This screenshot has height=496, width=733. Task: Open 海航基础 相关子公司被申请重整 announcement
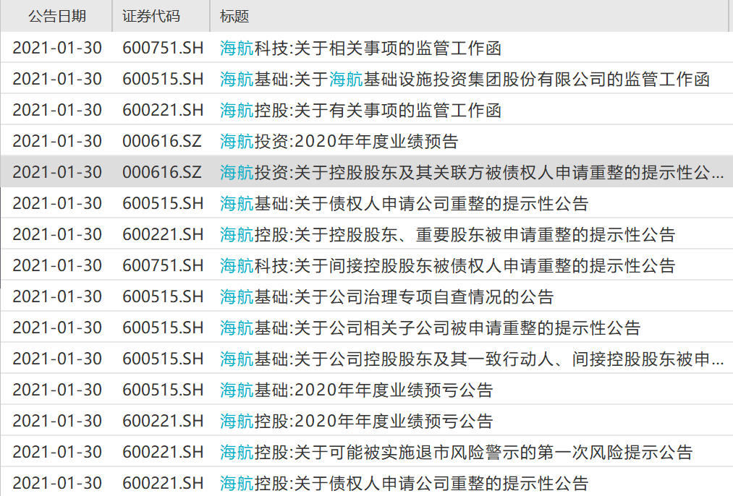(x=430, y=328)
